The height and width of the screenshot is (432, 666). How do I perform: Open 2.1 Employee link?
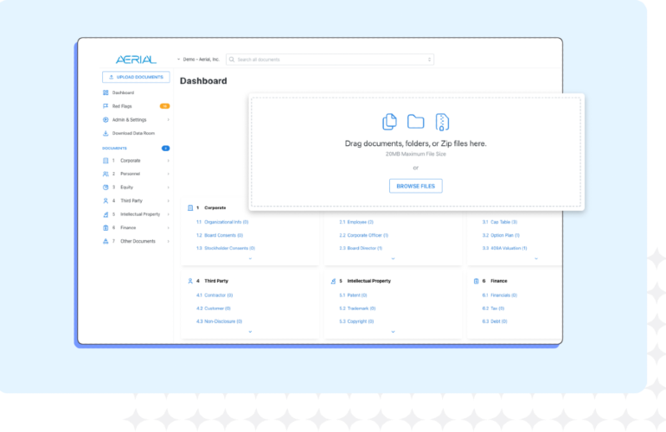tap(356, 222)
